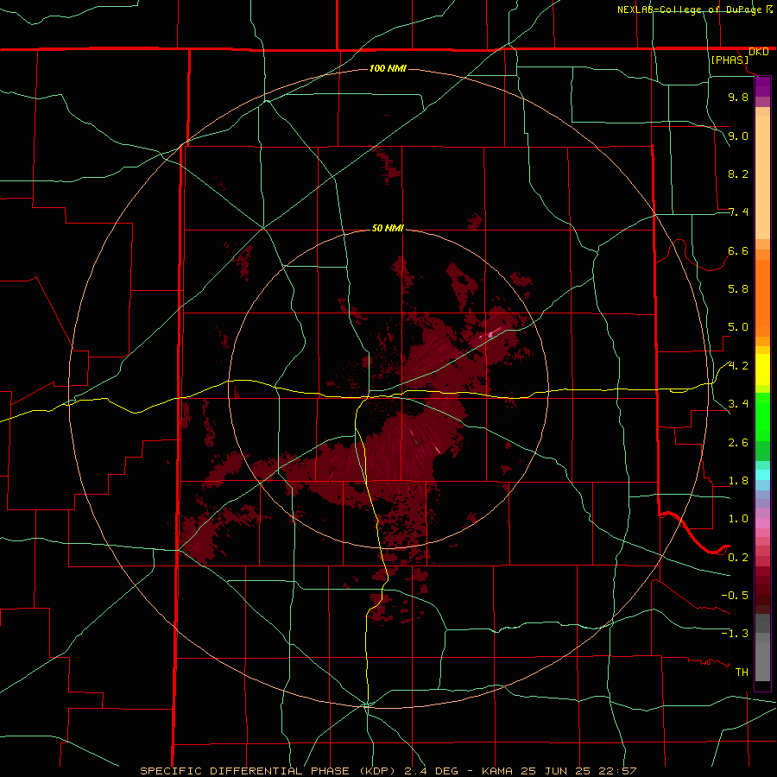Click the cyan segment of color bar
The image size is (777, 777).
[x=762, y=475]
